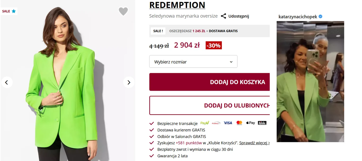This screenshot has height=161, width=362.
Task: Click the BLIK payment logo
Action: 262,123
